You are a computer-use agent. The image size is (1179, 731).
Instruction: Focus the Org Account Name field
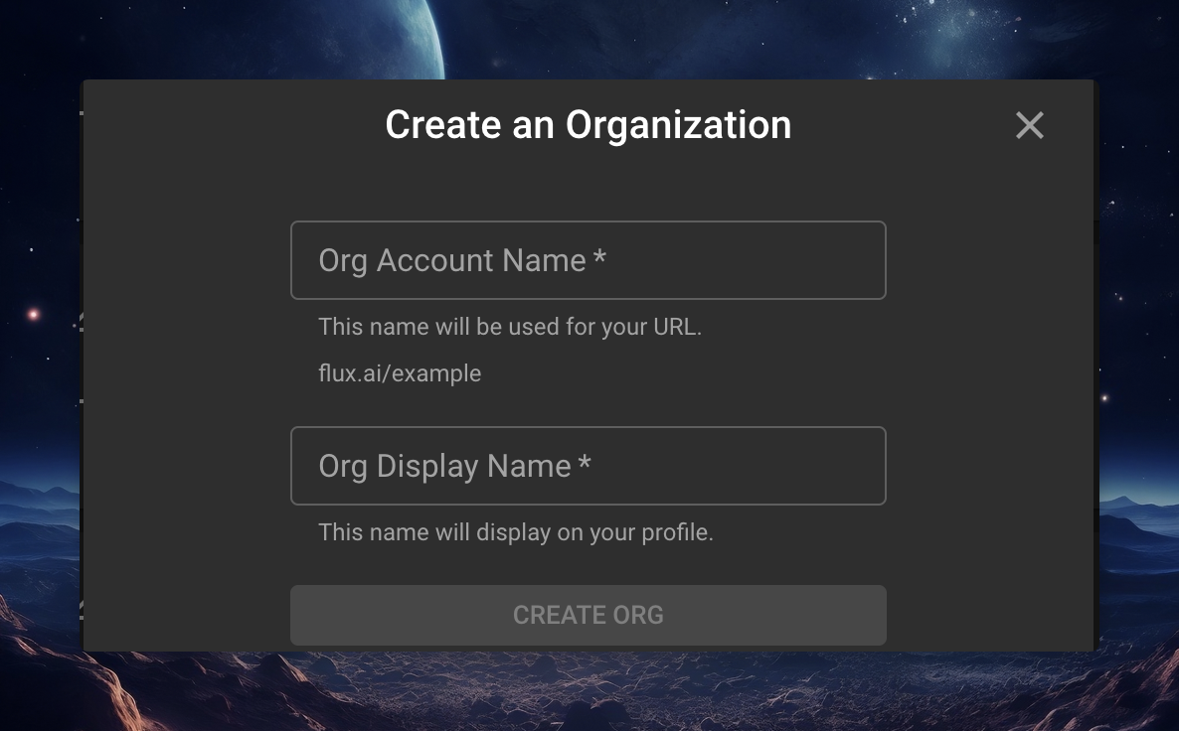588,260
